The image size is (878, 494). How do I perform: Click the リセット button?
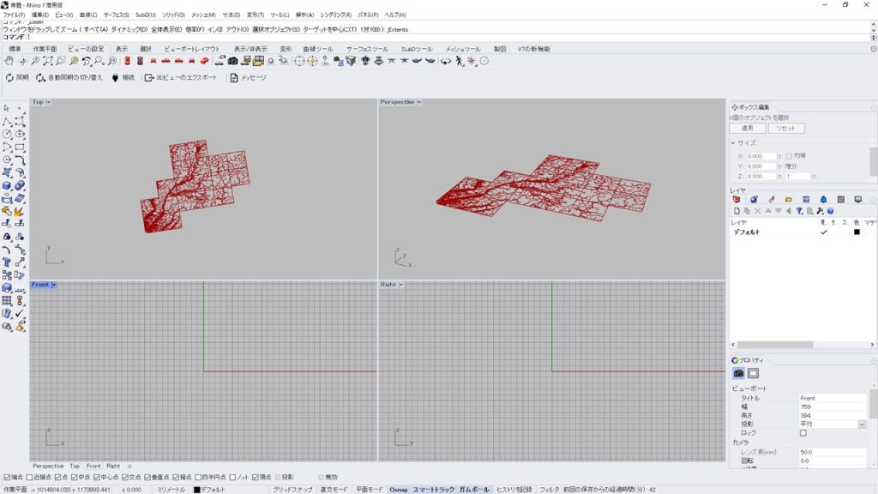pyautogui.click(x=785, y=128)
